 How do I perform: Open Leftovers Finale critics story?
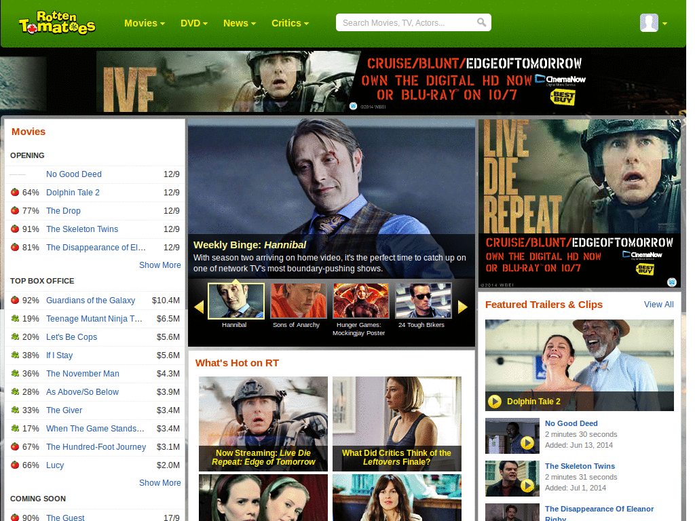[396, 424]
